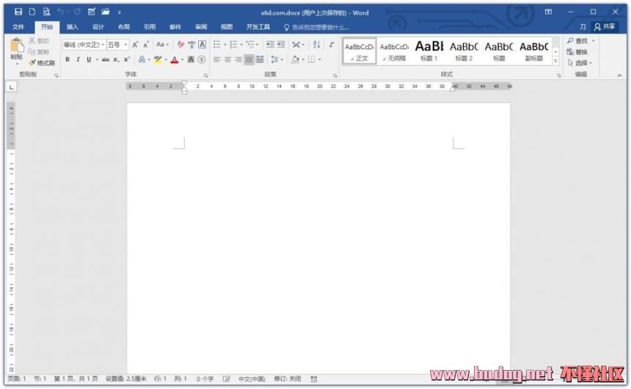Click the 共享 share button

(605, 26)
